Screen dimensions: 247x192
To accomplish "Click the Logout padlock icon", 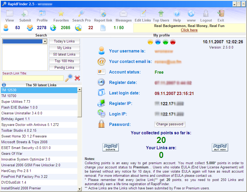I will pos(206,13).
